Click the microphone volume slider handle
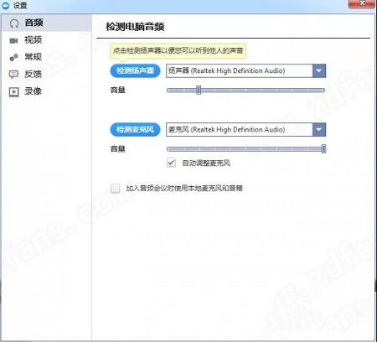Viewport: 377px width, 342px height. click(323, 148)
